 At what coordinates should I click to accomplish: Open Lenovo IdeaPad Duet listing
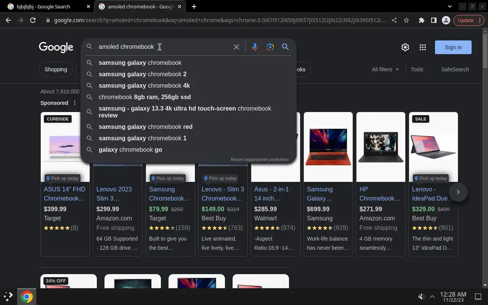432,194
